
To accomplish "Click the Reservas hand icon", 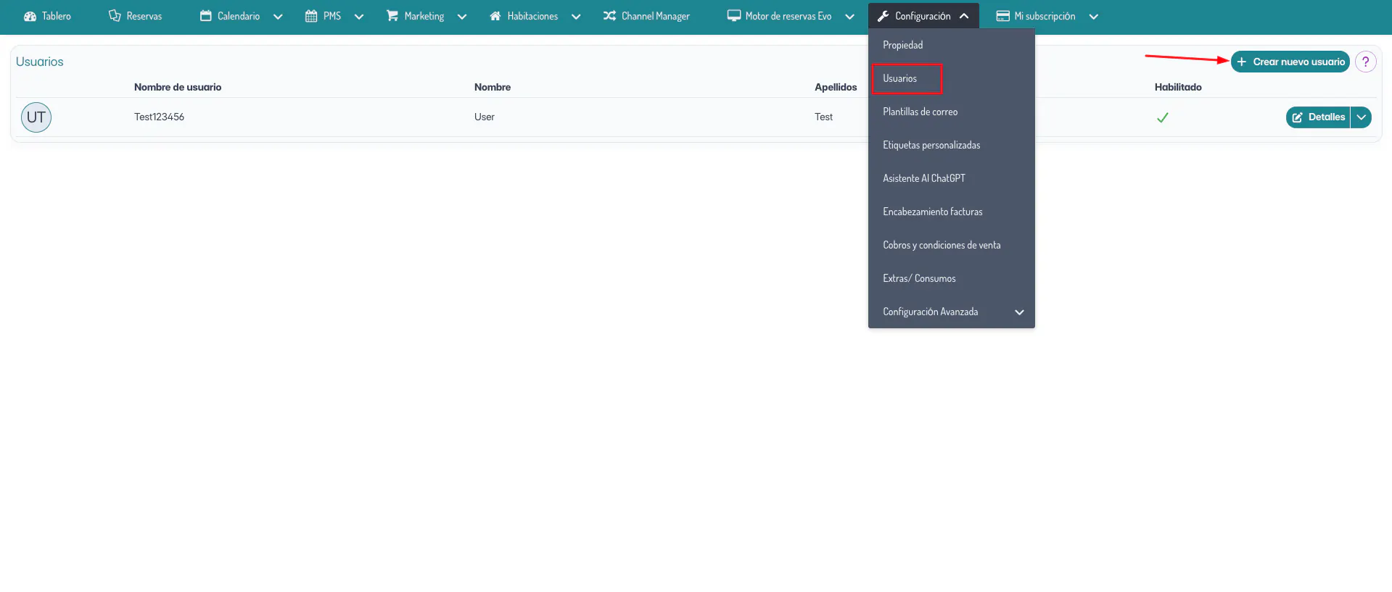I will tap(115, 15).
